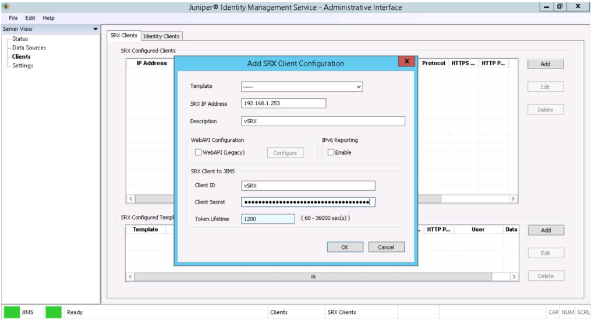This screenshot has height=321, width=595.
Task: Enable IPv6 Reporting checkbox
Action: (x=331, y=152)
